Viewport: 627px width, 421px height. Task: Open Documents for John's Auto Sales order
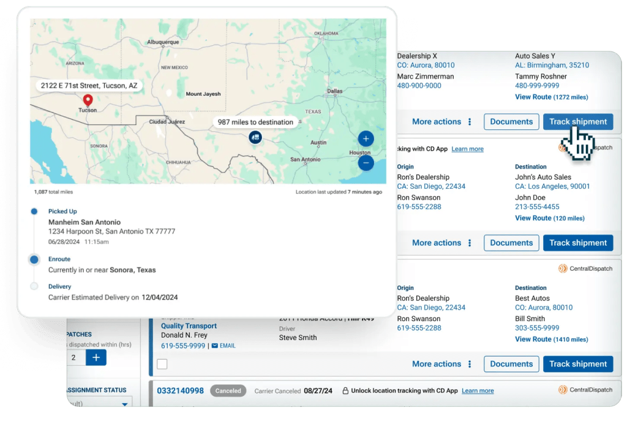click(511, 243)
